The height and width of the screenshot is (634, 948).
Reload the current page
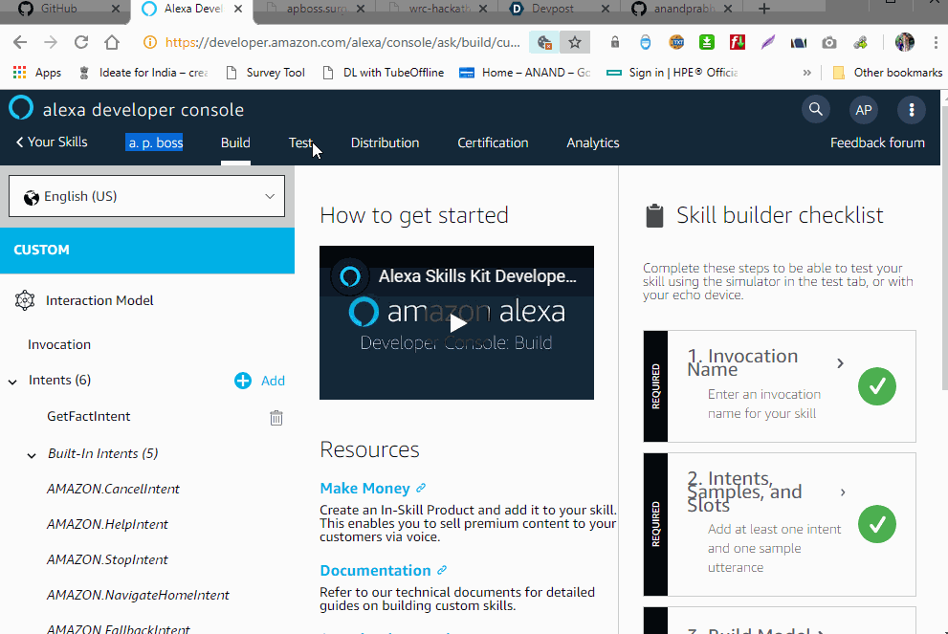[81, 42]
